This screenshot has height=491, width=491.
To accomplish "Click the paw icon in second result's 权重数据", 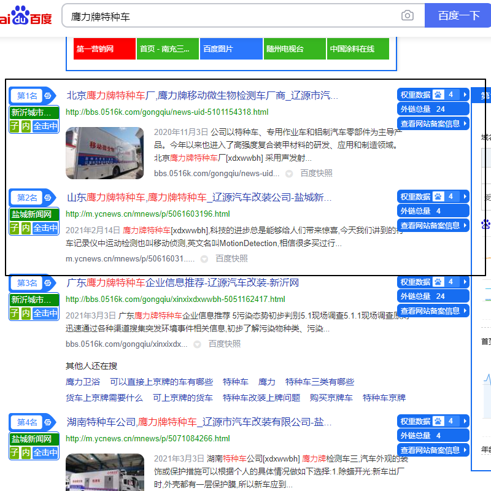I will pos(438,196).
